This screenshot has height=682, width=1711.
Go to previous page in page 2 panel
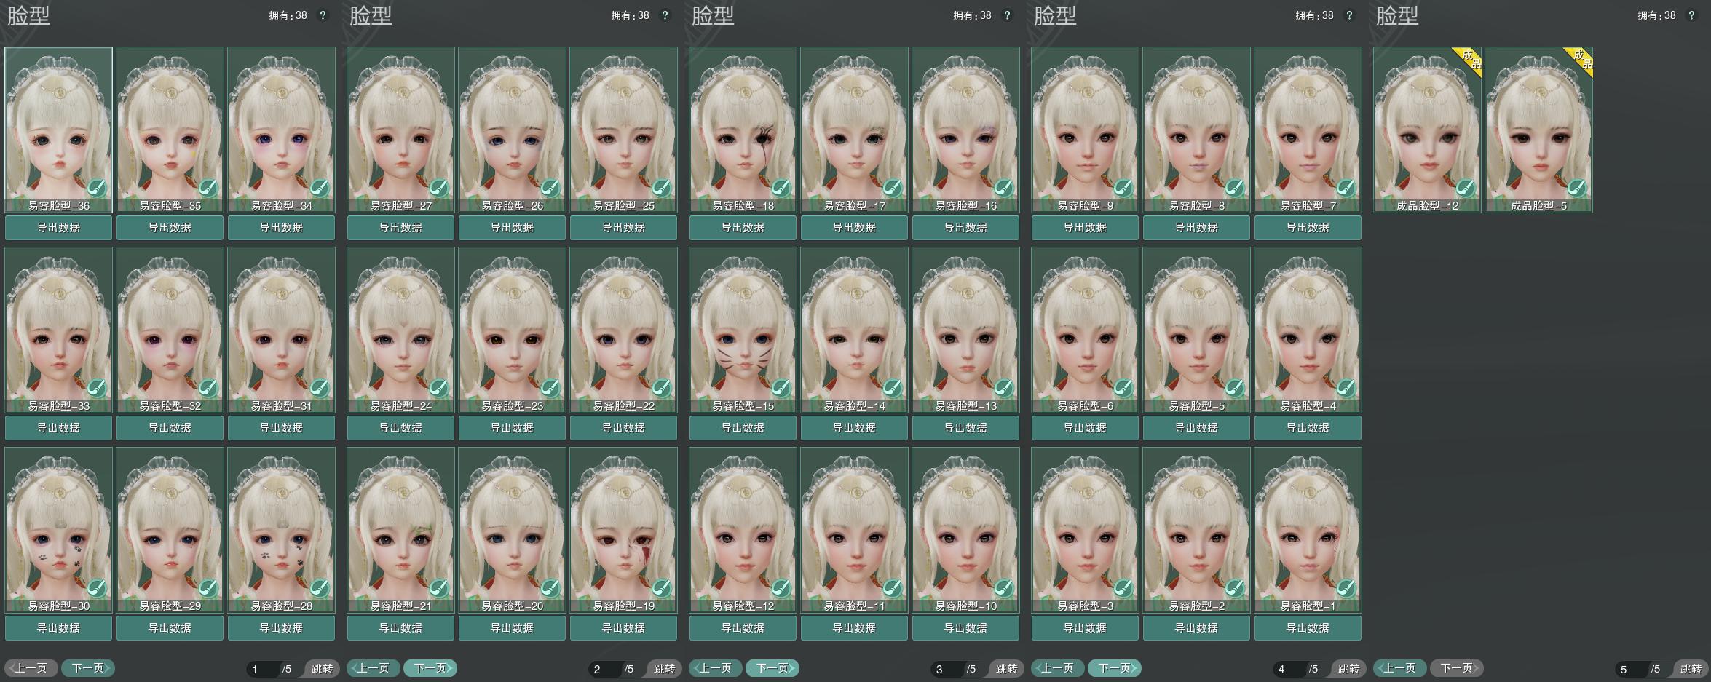click(374, 668)
